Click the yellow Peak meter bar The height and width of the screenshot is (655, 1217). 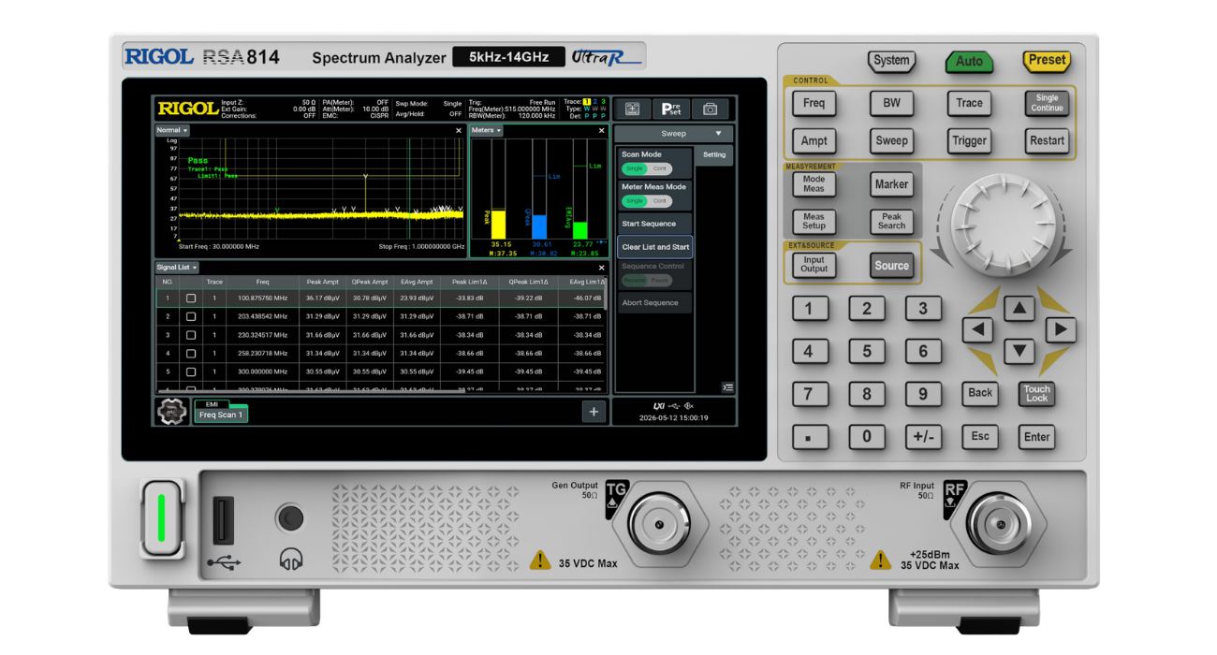498,225
